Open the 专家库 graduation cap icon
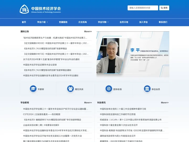 coord(33,89)
